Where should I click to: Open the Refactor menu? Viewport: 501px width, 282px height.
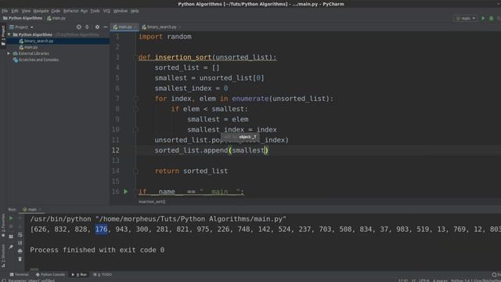point(71,11)
